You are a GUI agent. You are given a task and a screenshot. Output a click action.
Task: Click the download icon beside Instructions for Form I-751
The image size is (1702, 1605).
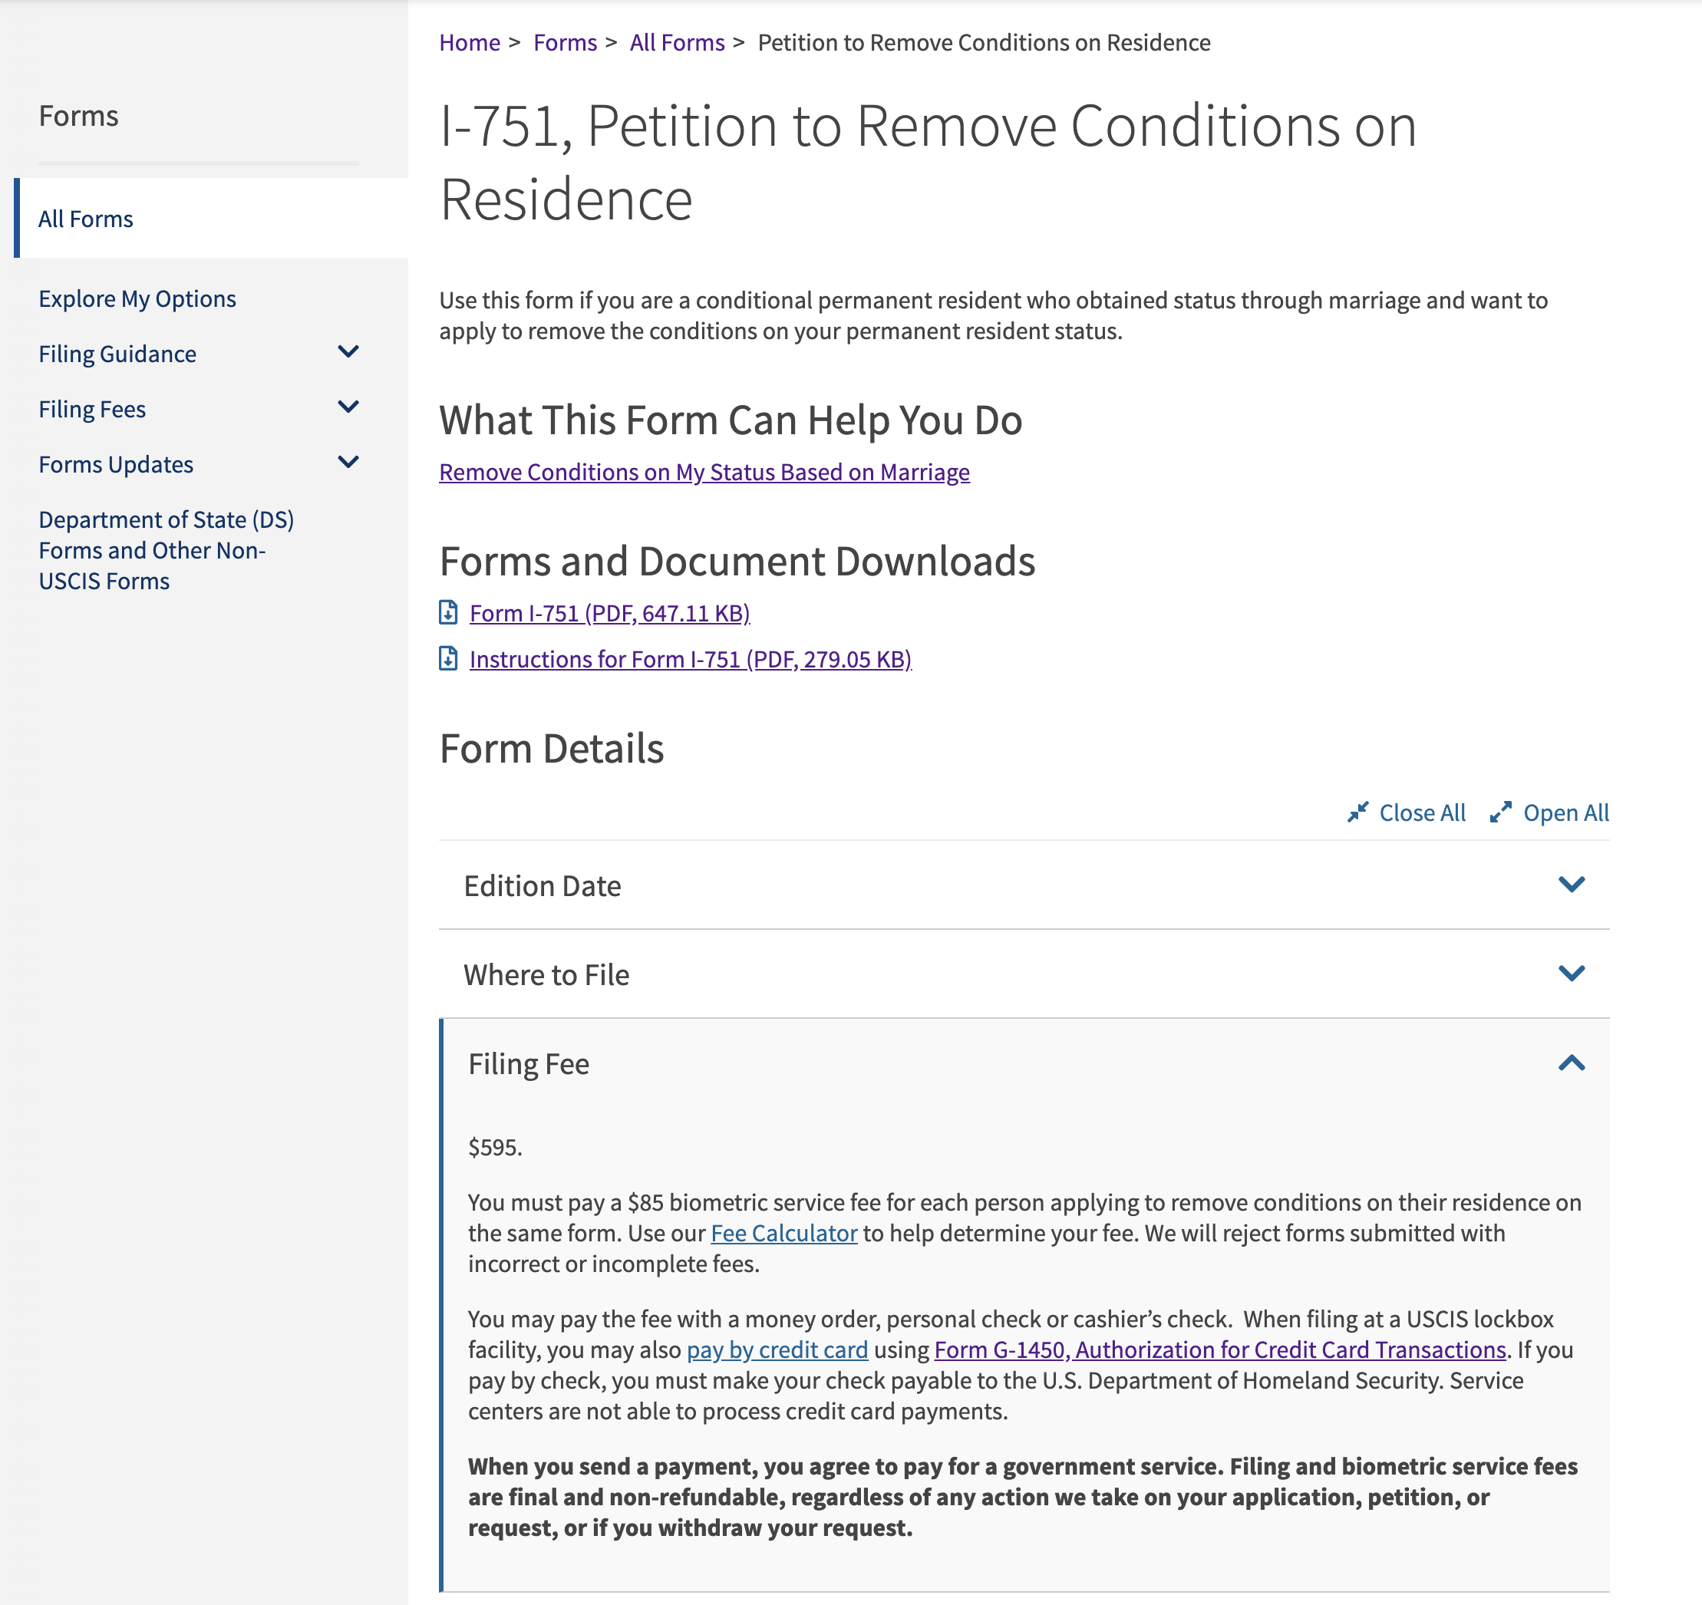448,658
